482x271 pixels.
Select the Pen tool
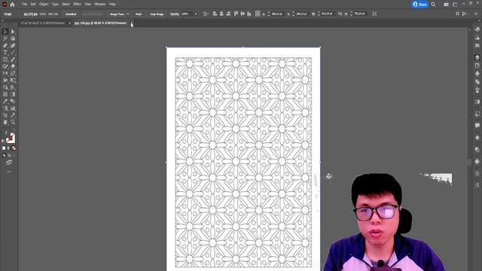(x=5, y=45)
